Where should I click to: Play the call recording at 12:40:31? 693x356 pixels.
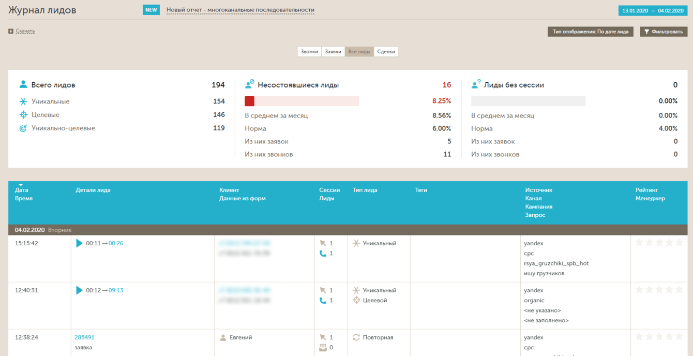[79, 290]
